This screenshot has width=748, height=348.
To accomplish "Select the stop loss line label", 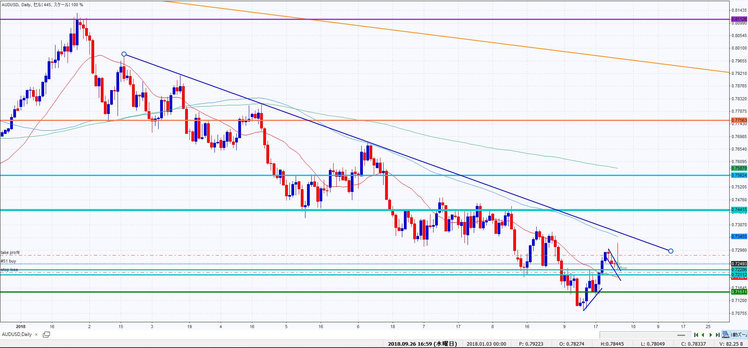I will pos(9,270).
